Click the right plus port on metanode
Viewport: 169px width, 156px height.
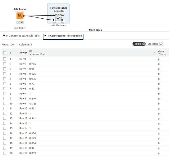coord(63,22)
